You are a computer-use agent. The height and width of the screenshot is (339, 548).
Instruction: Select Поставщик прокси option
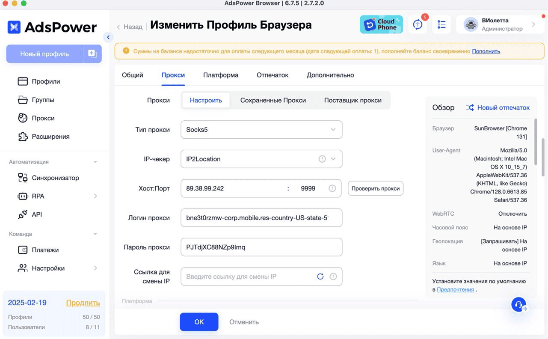[353, 100]
